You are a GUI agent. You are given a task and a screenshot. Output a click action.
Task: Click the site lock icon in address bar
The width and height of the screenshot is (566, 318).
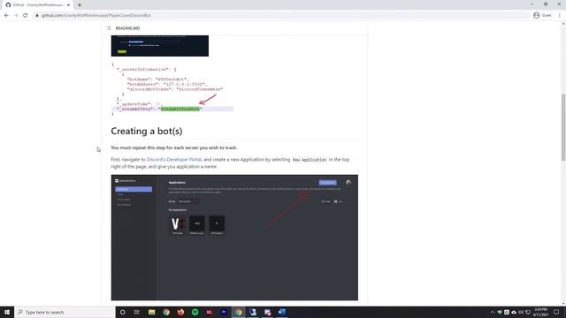click(37, 15)
